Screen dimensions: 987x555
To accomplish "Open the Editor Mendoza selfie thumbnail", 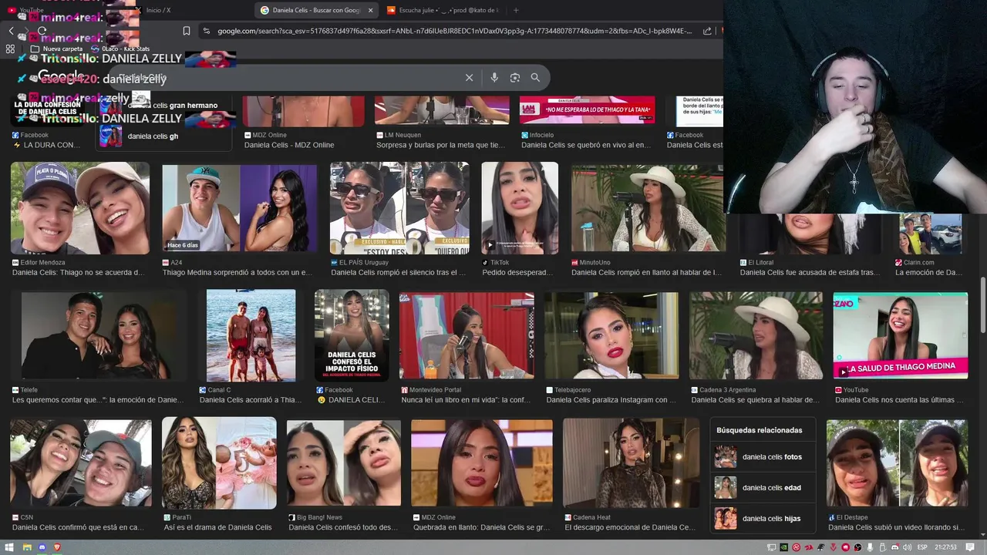I will pos(80,208).
